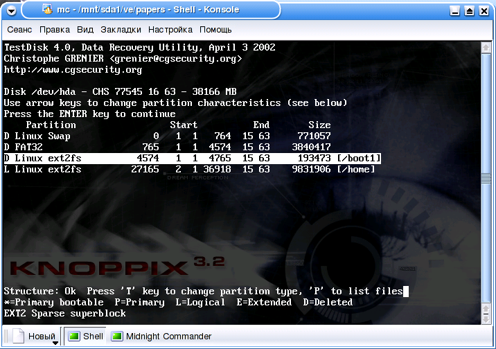Select the FAT32 partition row
The width and height of the screenshot is (496, 349).
tap(168, 147)
